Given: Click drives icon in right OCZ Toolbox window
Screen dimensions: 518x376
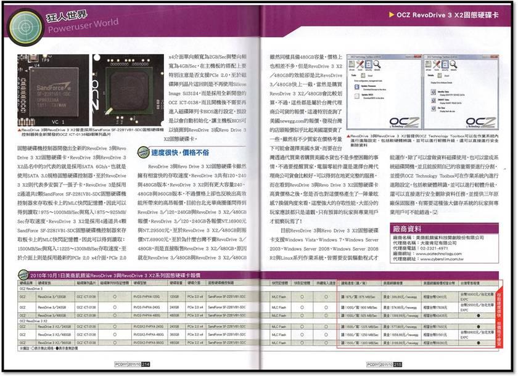Looking at the screenshot, I should pos(429,65).
